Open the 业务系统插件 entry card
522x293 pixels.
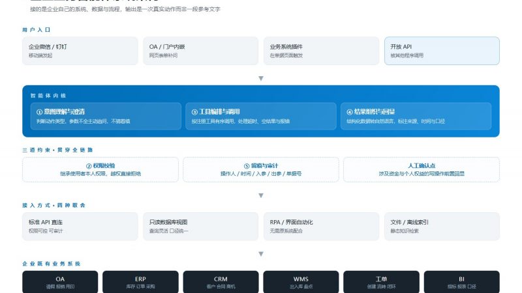pyautogui.click(x=321, y=51)
